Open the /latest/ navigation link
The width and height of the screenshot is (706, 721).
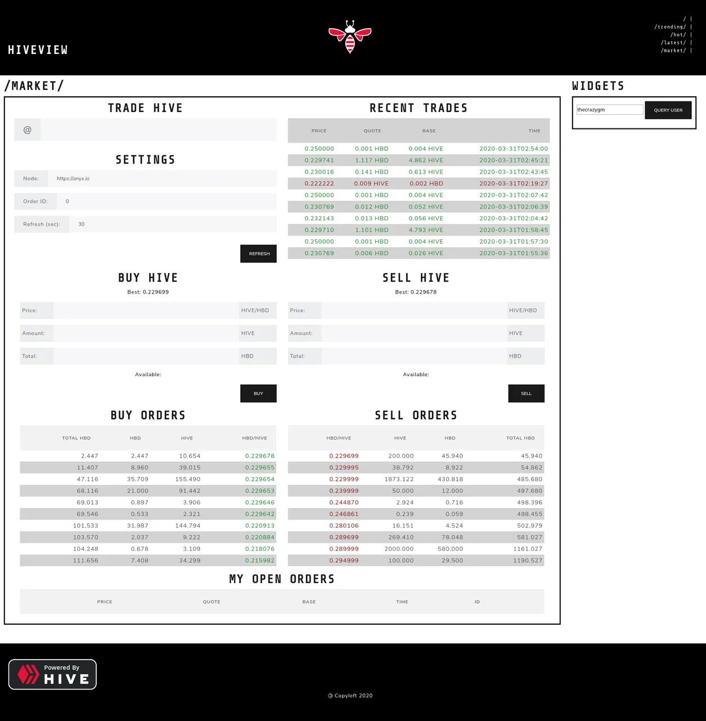673,43
